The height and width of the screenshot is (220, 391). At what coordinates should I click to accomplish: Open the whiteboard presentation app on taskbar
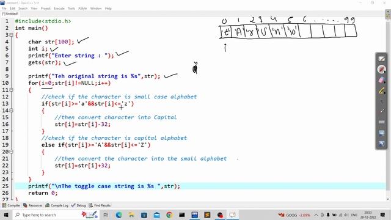point(232,215)
